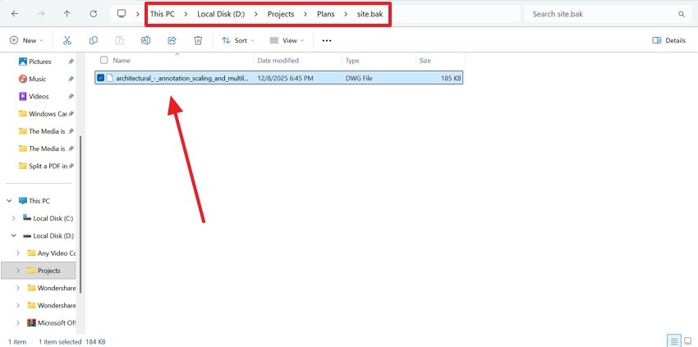Open the Sort dropdown menu
698x347 pixels.
tap(238, 40)
